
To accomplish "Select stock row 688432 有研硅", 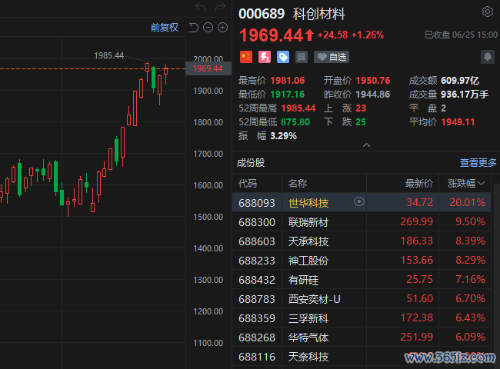I will (362, 280).
